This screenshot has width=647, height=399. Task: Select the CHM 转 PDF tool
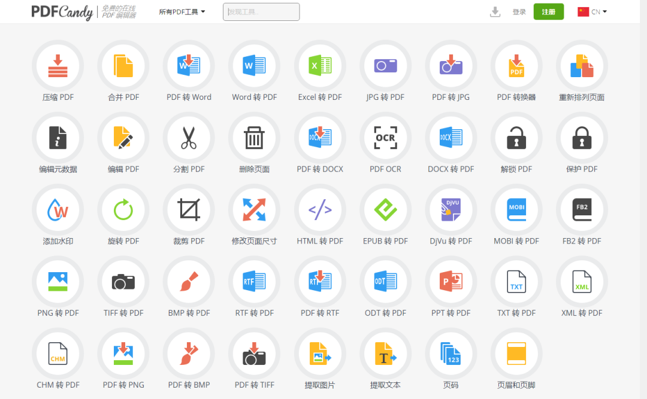(x=58, y=354)
